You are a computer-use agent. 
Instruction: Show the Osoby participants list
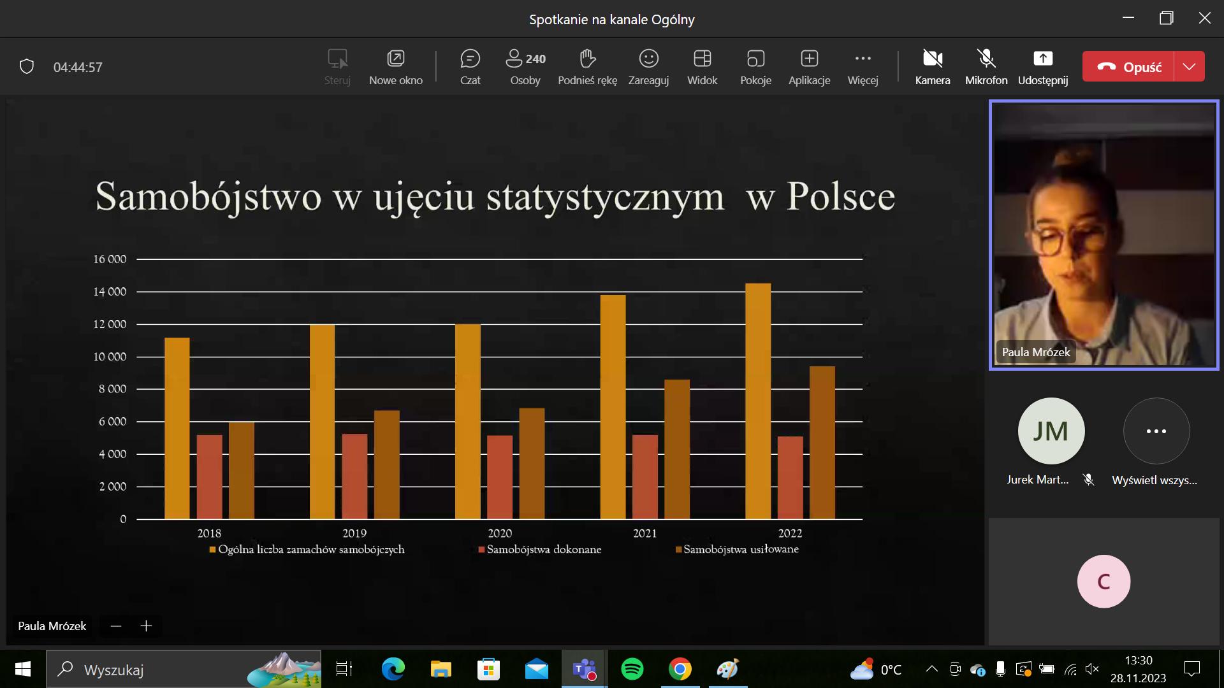[x=525, y=66]
